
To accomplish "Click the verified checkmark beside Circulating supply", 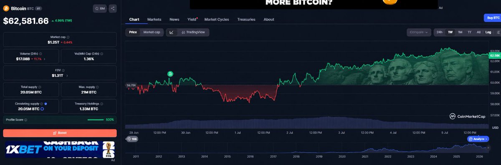I will (x=46, y=103).
